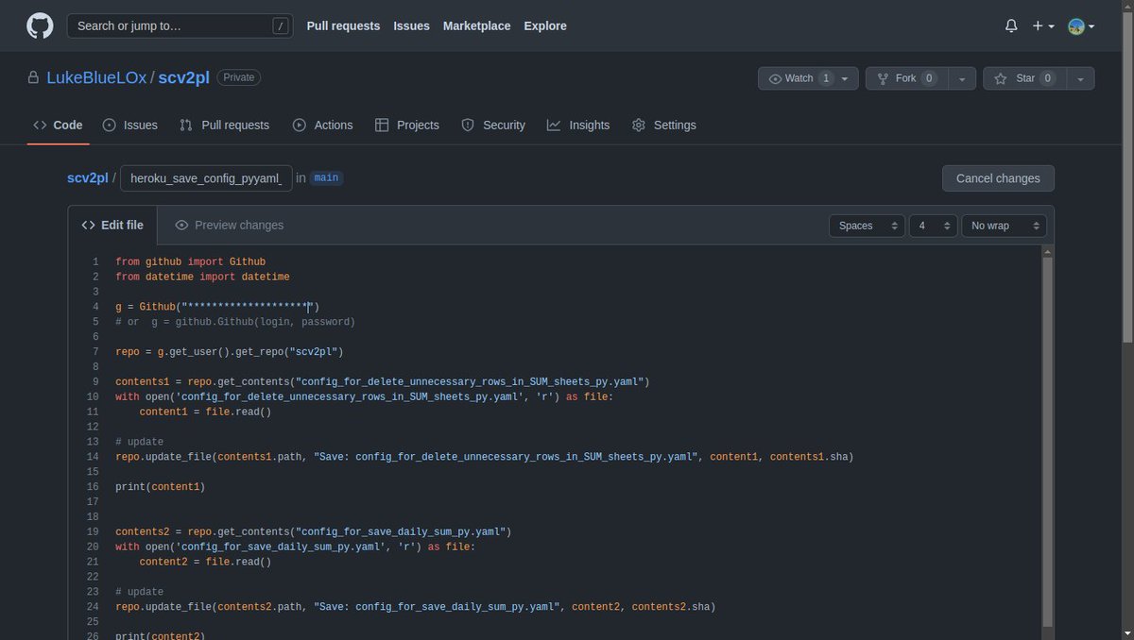
Task: Change the indent size 4 selector
Action: pyautogui.click(x=933, y=226)
